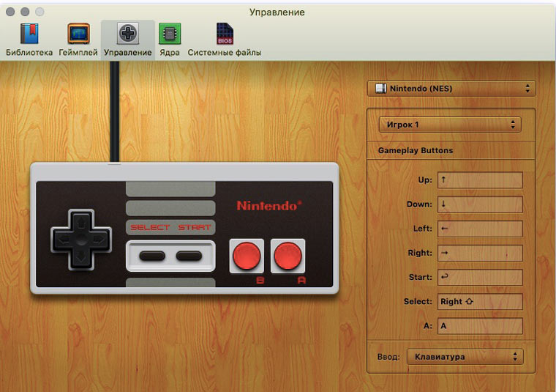The image size is (556, 392).
Task: Click the controller's Select pill button
Action: coord(152,256)
